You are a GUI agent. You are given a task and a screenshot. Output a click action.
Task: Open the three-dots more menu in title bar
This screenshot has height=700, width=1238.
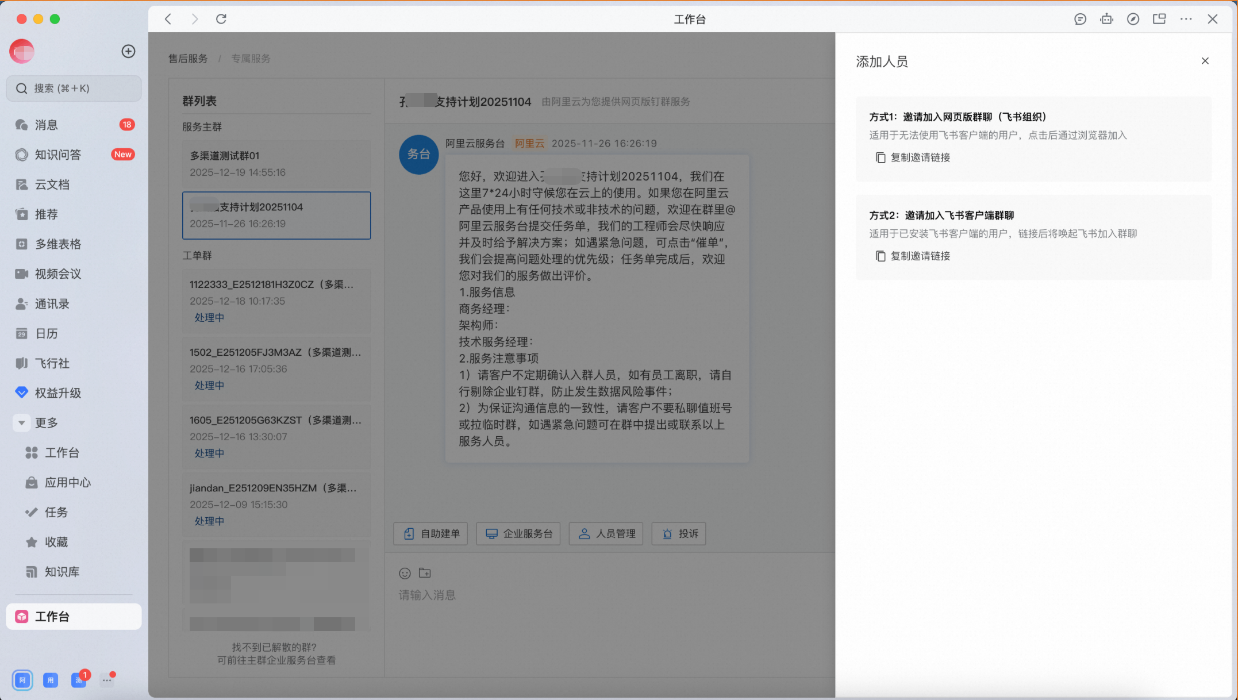[x=1186, y=19]
